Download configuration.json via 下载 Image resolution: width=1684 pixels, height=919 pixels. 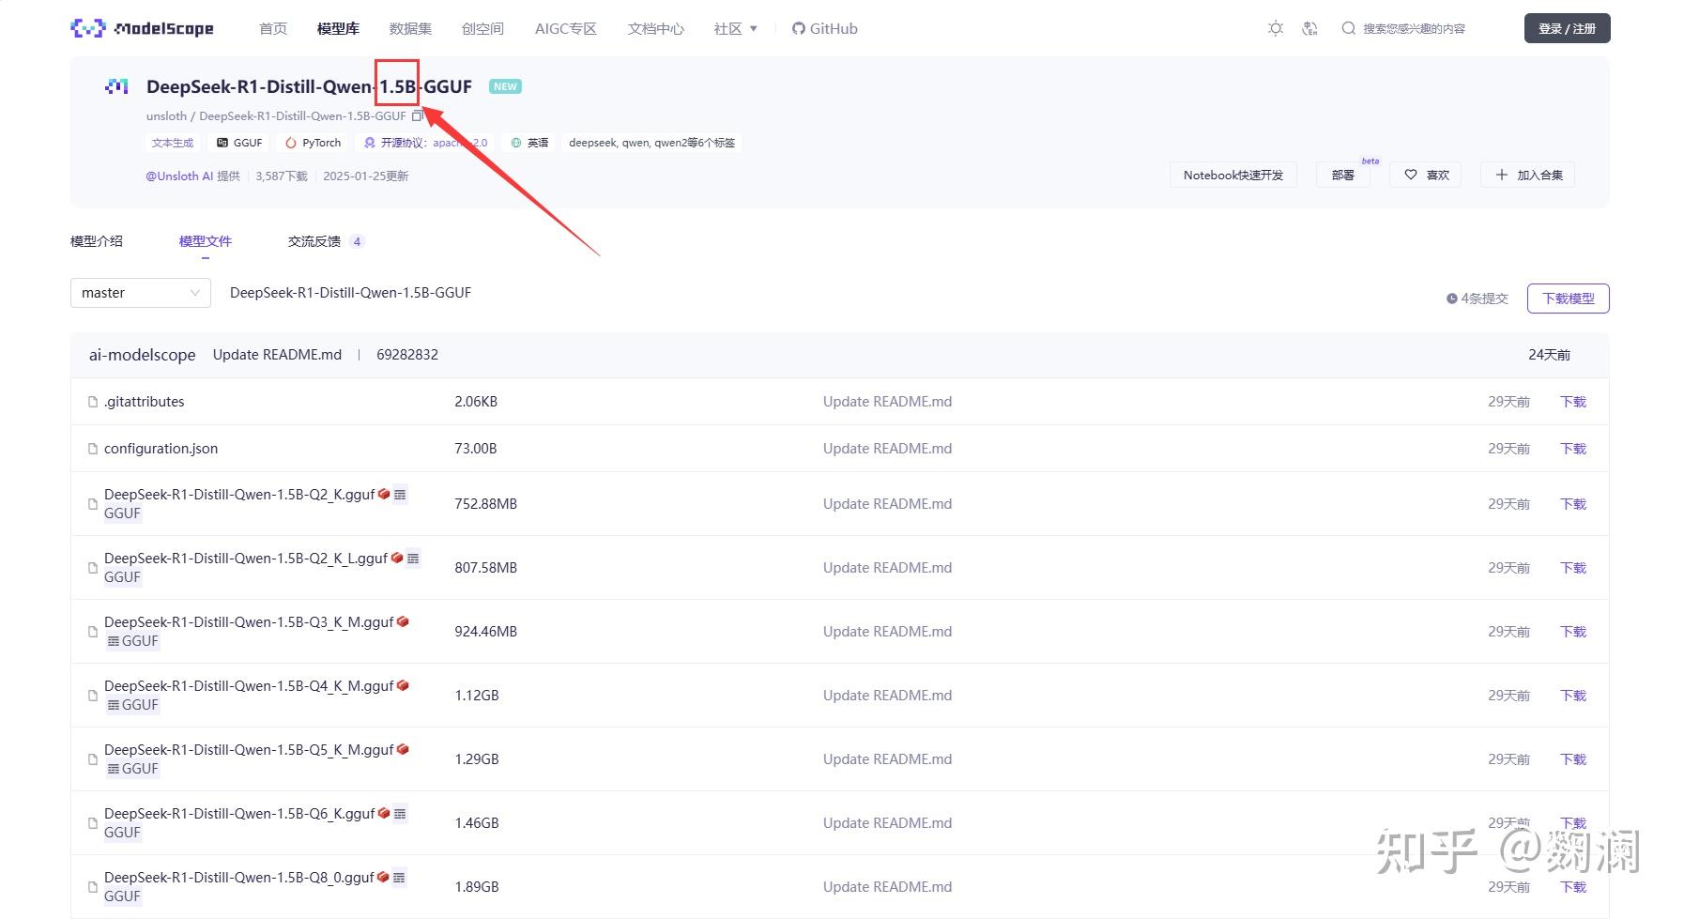(1573, 449)
